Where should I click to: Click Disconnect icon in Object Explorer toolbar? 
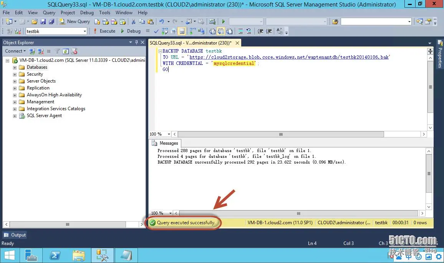40,51
